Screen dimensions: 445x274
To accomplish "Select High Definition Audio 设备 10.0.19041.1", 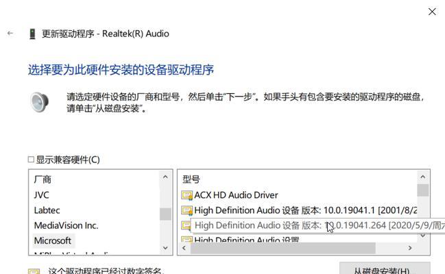I will point(305,210).
